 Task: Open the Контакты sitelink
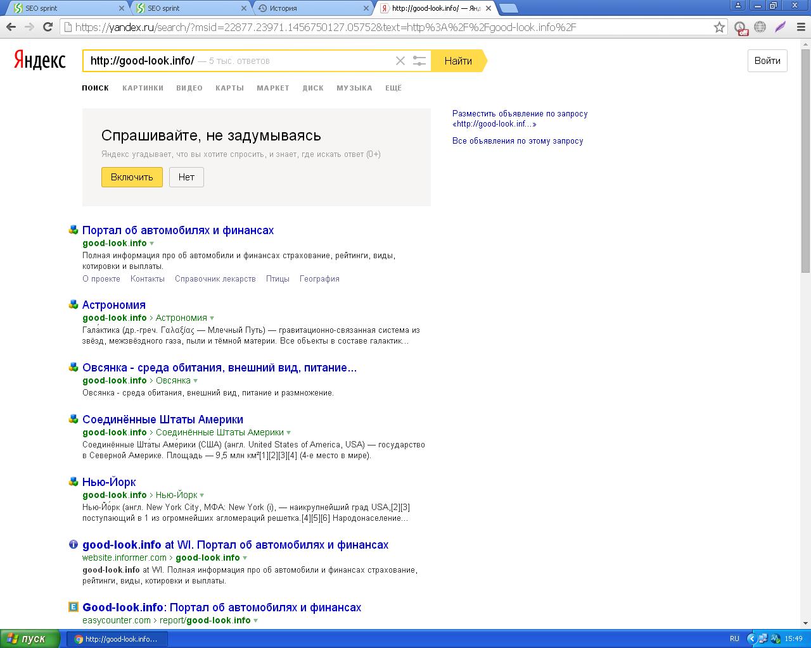click(x=148, y=279)
